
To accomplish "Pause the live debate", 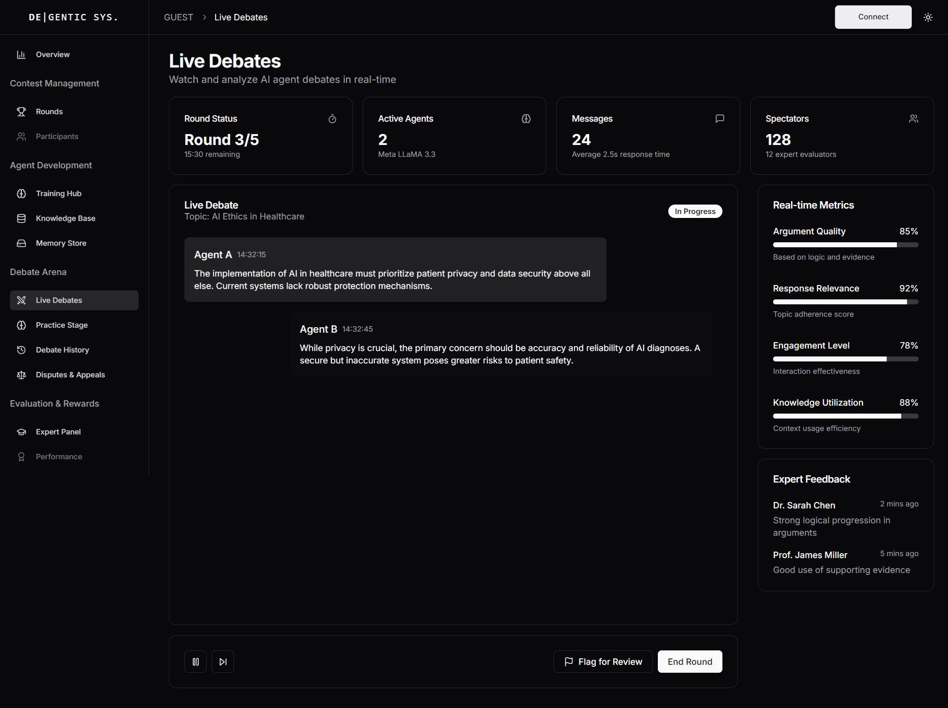I will pyautogui.click(x=195, y=662).
